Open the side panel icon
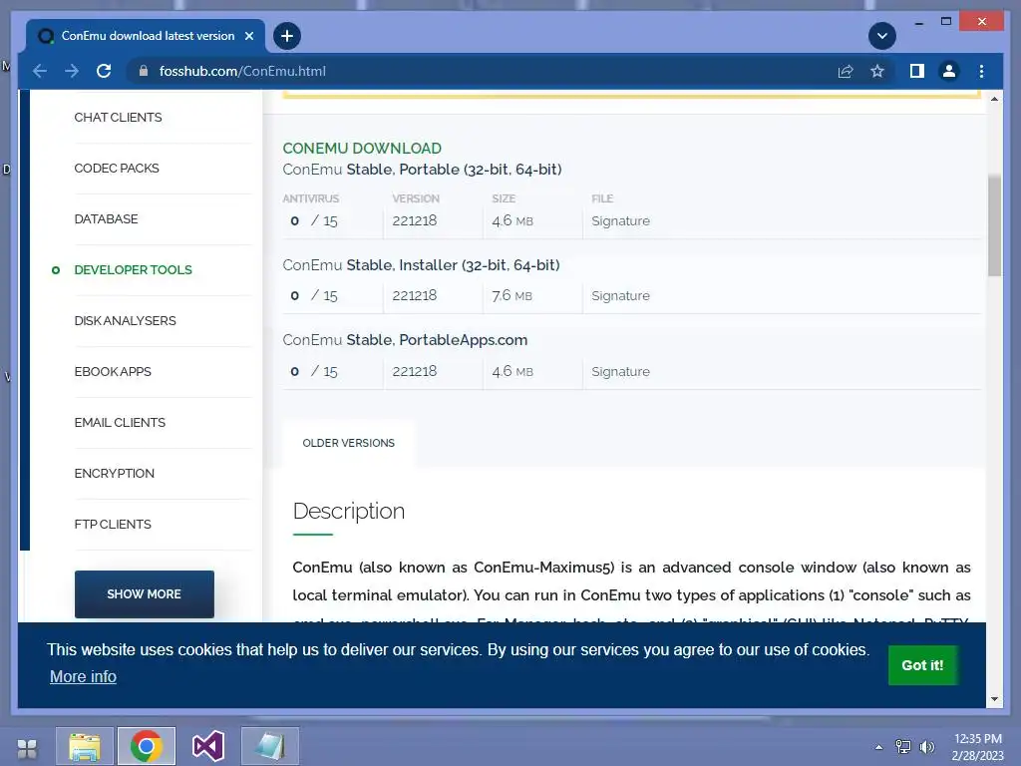 pos(917,71)
